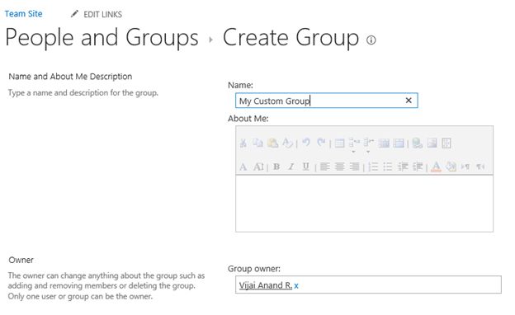Click the People and Groups breadcrumb
Screen dimensions: 515x315
pos(102,37)
